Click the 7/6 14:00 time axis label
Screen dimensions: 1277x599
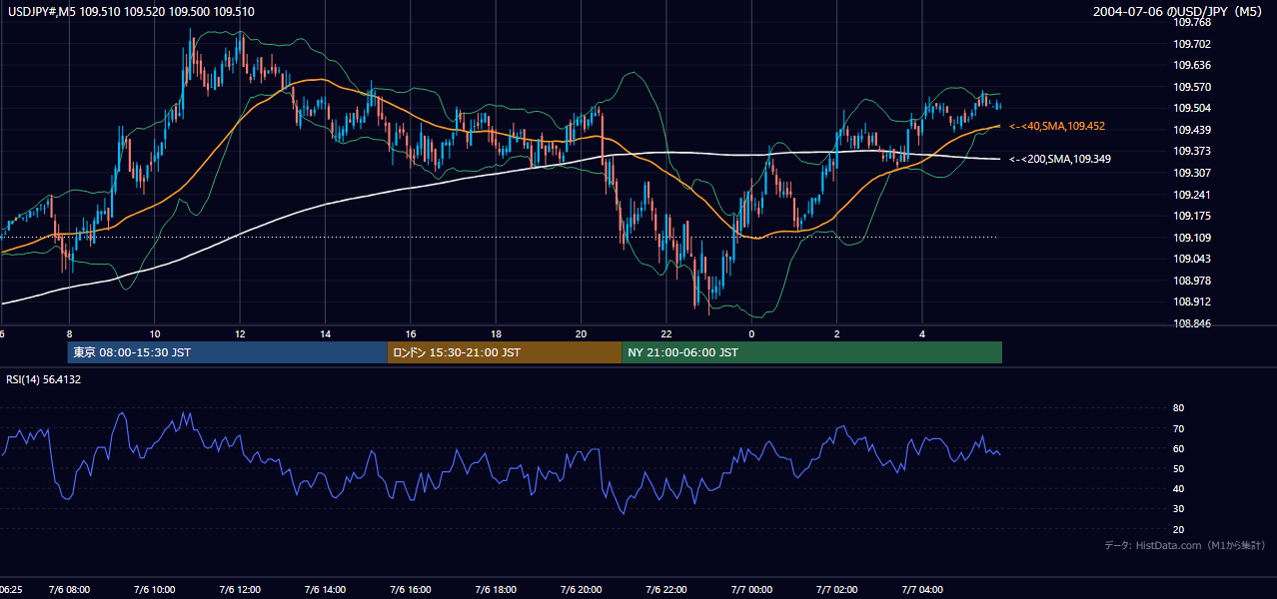coord(326,590)
